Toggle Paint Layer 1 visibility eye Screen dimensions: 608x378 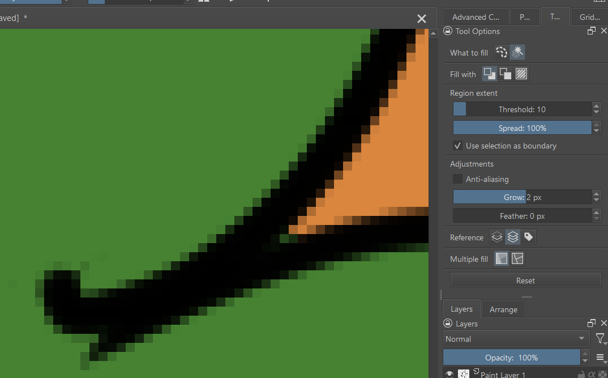coord(449,374)
